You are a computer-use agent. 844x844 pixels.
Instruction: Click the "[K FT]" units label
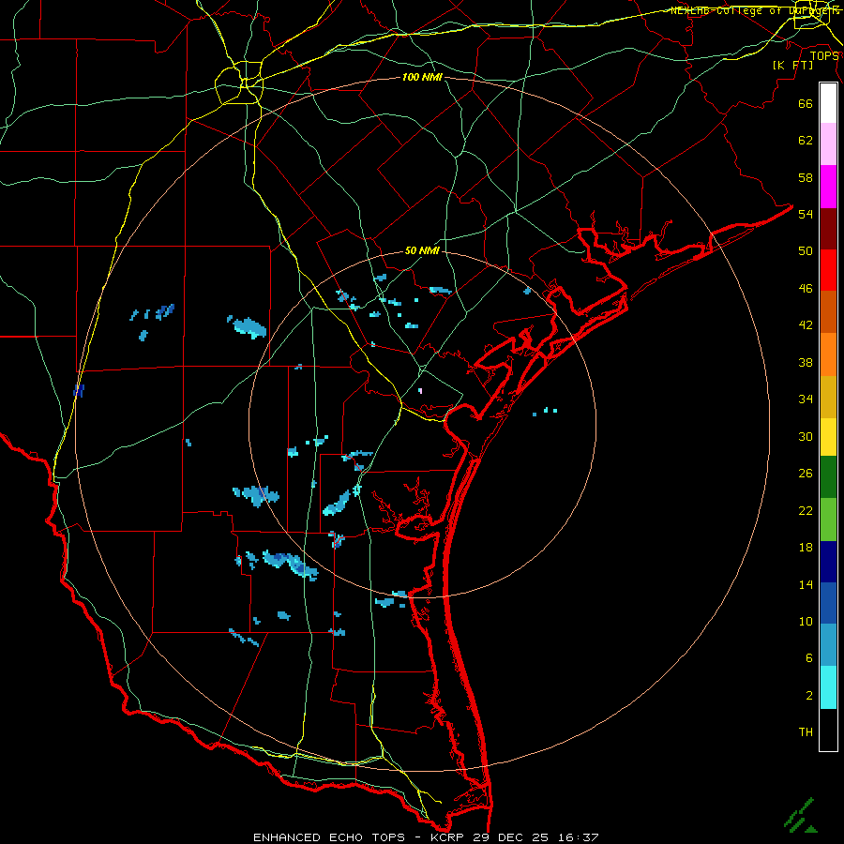coord(792,65)
